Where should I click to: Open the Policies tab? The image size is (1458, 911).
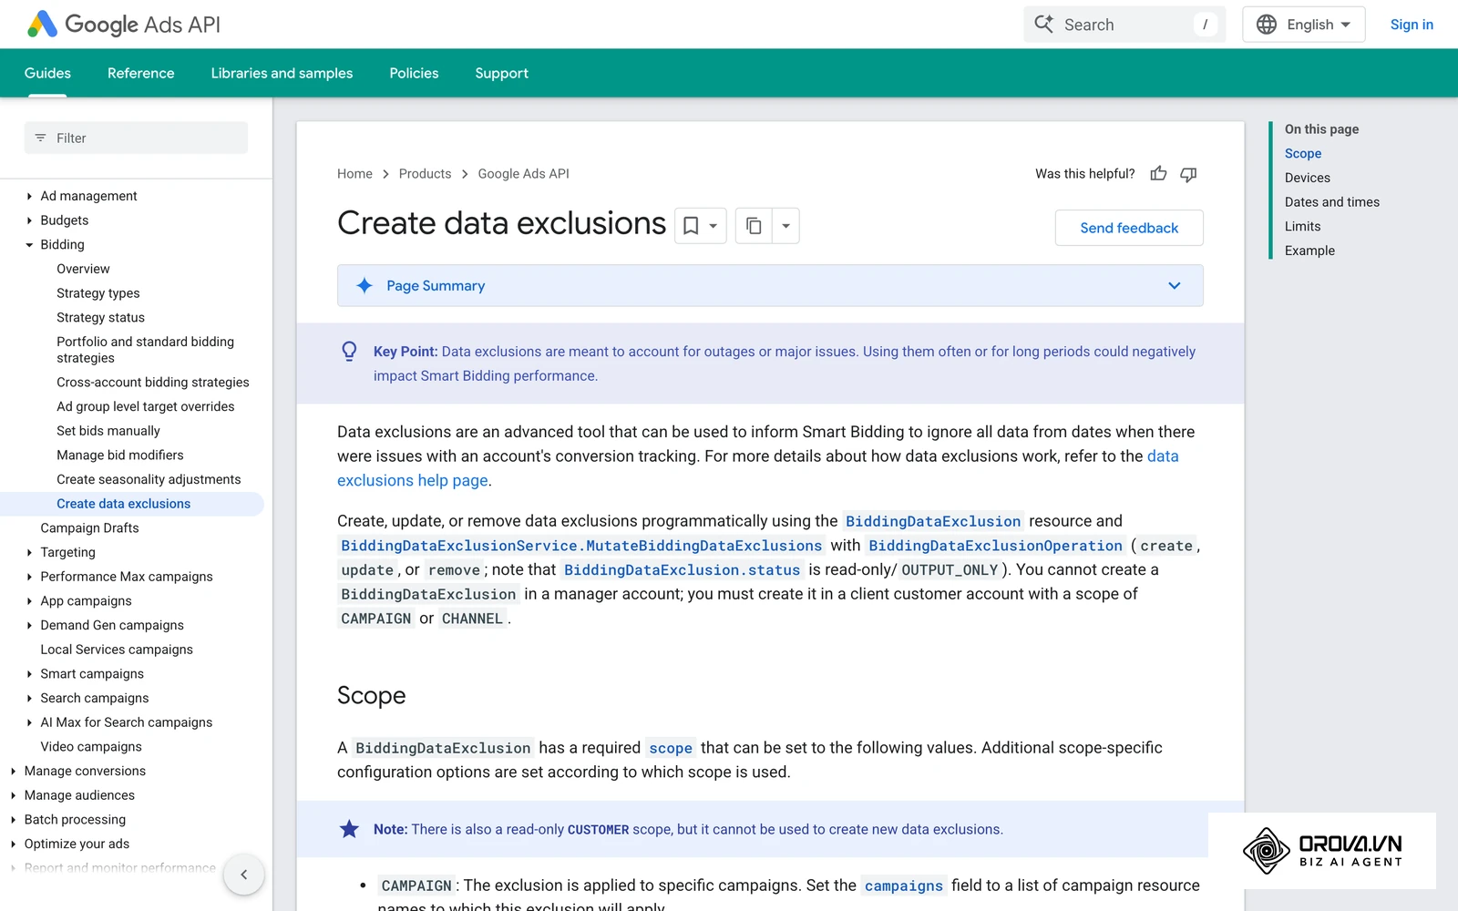point(414,73)
